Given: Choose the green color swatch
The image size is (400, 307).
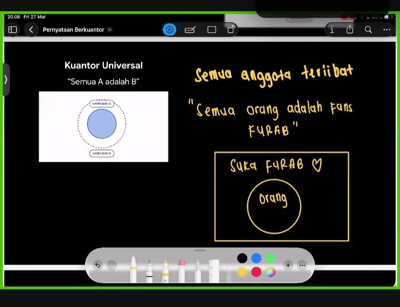Looking at the screenshot, I should [x=270, y=258].
